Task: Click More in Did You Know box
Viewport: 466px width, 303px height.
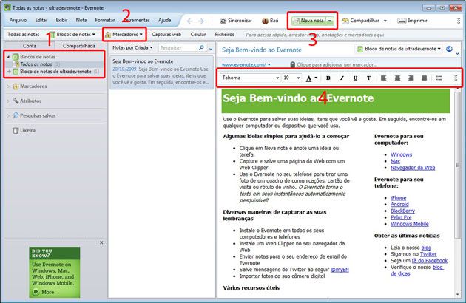Action: click(x=44, y=292)
